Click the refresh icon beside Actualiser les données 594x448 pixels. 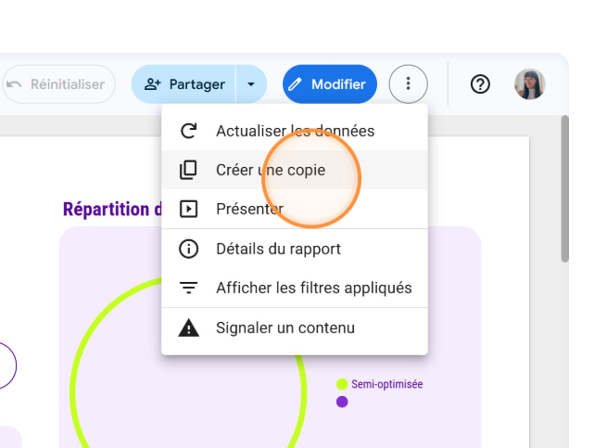point(188,131)
